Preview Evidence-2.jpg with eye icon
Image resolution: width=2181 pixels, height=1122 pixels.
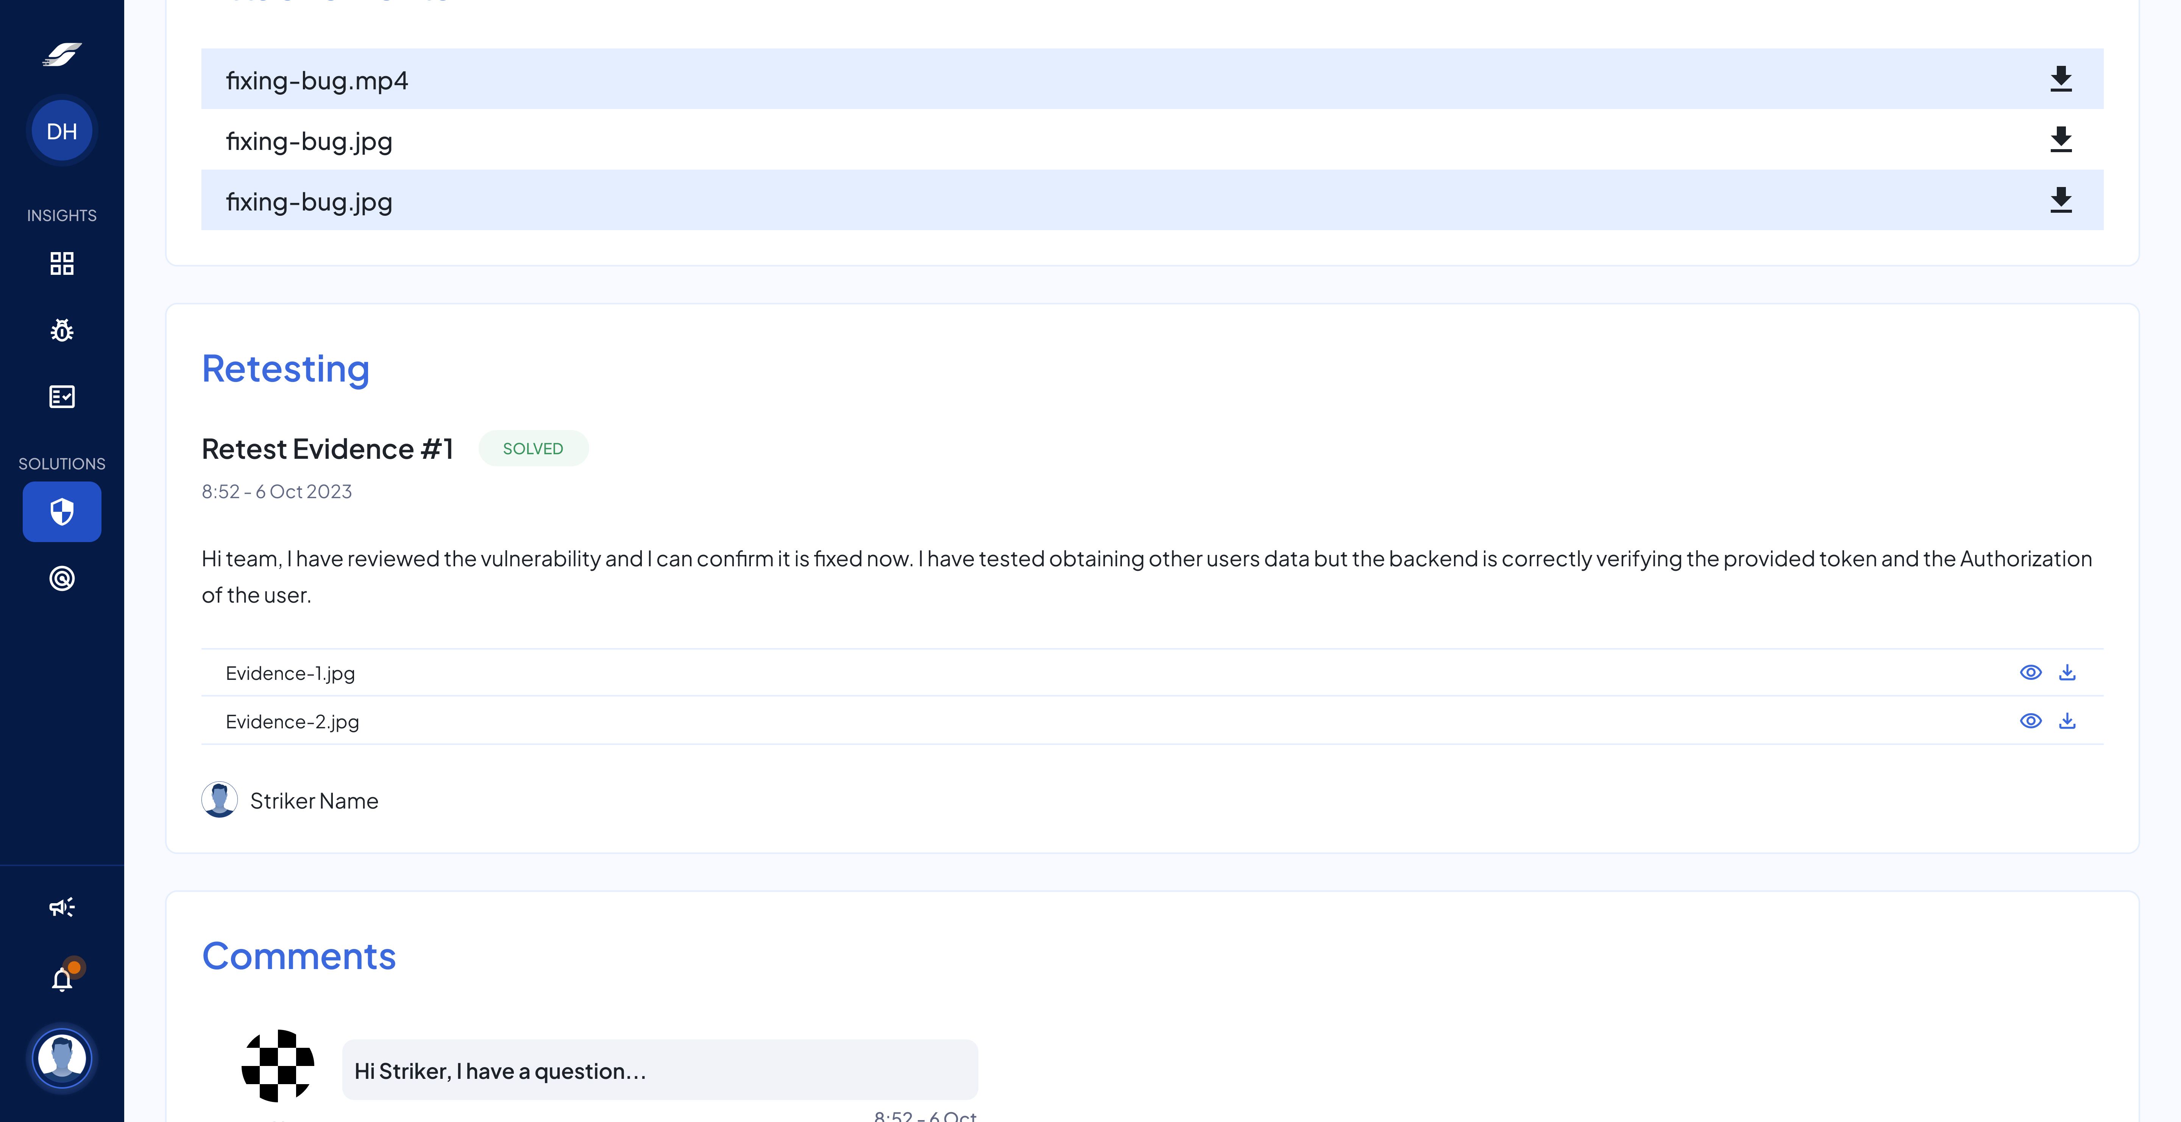(2030, 721)
